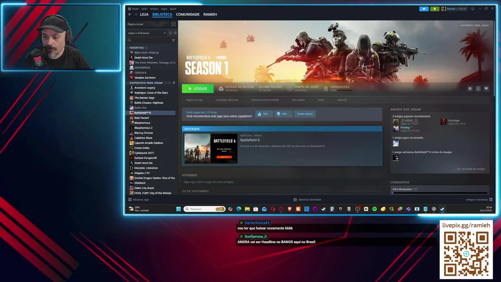The width and height of the screenshot is (501, 282).
Task: Go back with the Steam back arrow
Action: tap(130, 14)
